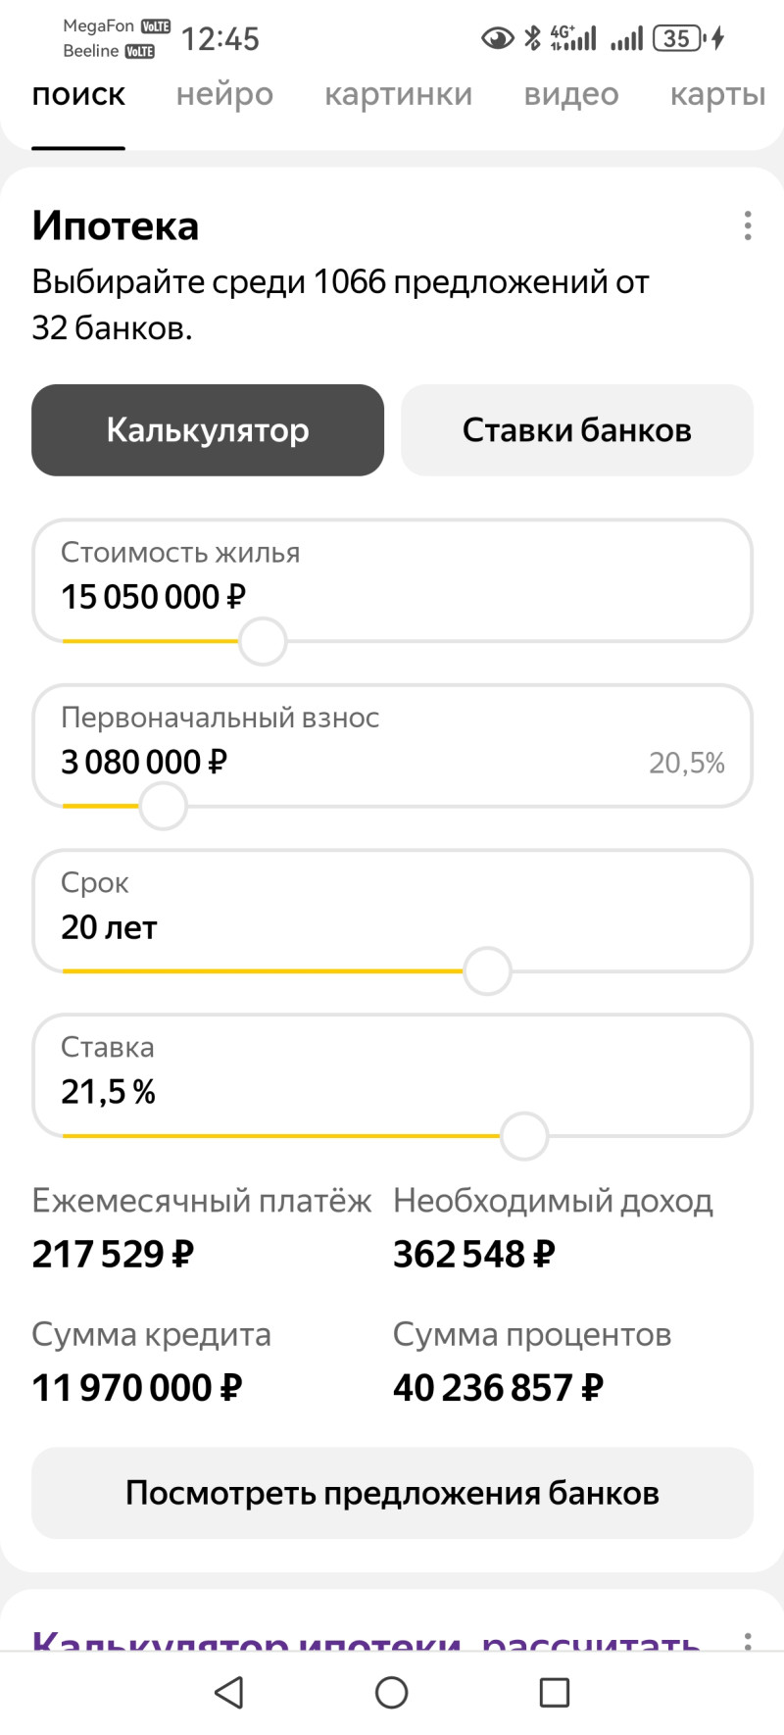Viewport: 784px width, 1735px height.
Task: Open the Калькулятор ипотеки search result link
Action: pos(366,1637)
